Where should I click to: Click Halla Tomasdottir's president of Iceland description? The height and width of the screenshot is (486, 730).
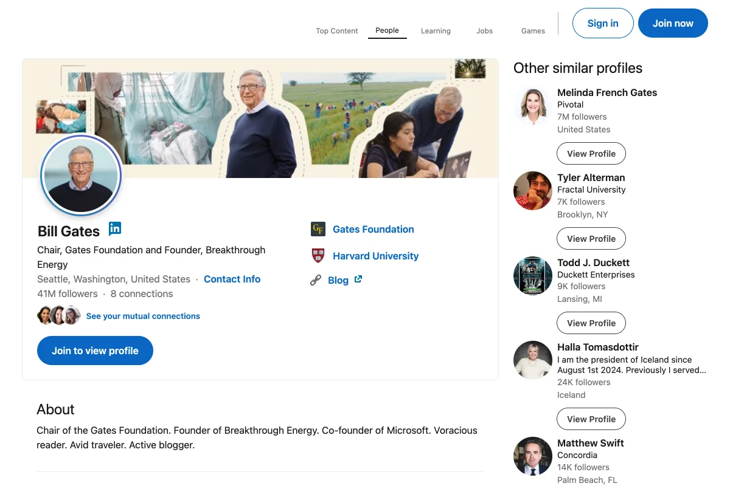pos(631,364)
